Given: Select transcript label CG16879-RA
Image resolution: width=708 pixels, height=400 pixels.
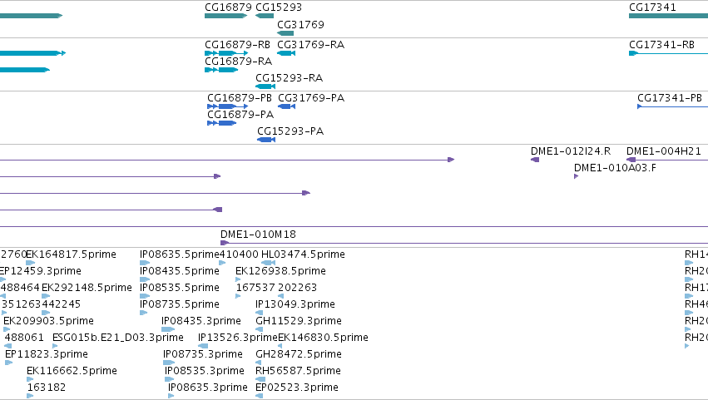Looking at the screenshot, I should (x=239, y=62).
